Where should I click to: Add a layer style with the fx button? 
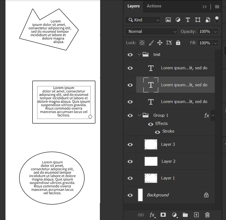pos(152,215)
